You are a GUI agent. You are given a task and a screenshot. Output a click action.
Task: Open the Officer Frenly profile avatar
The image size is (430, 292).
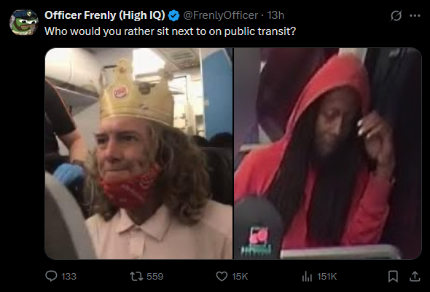click(x=24, y=22)
